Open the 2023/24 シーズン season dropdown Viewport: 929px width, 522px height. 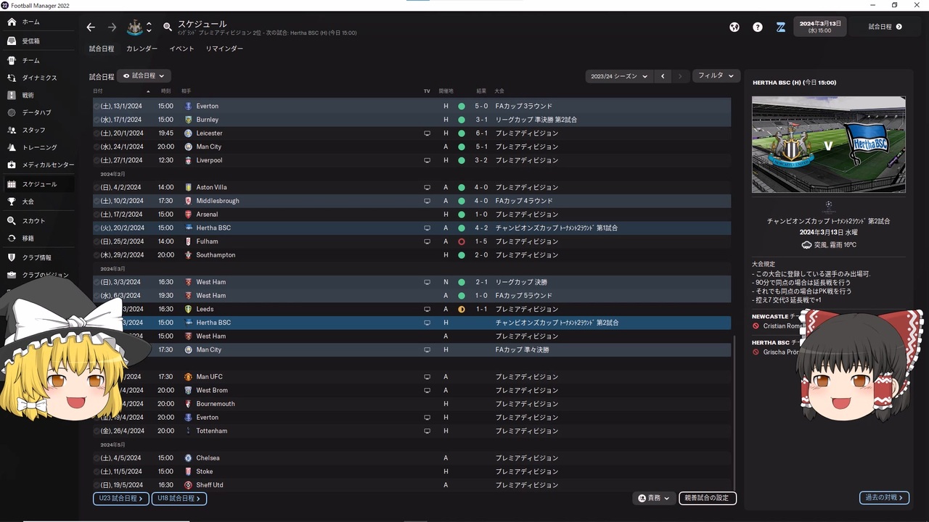619,76
